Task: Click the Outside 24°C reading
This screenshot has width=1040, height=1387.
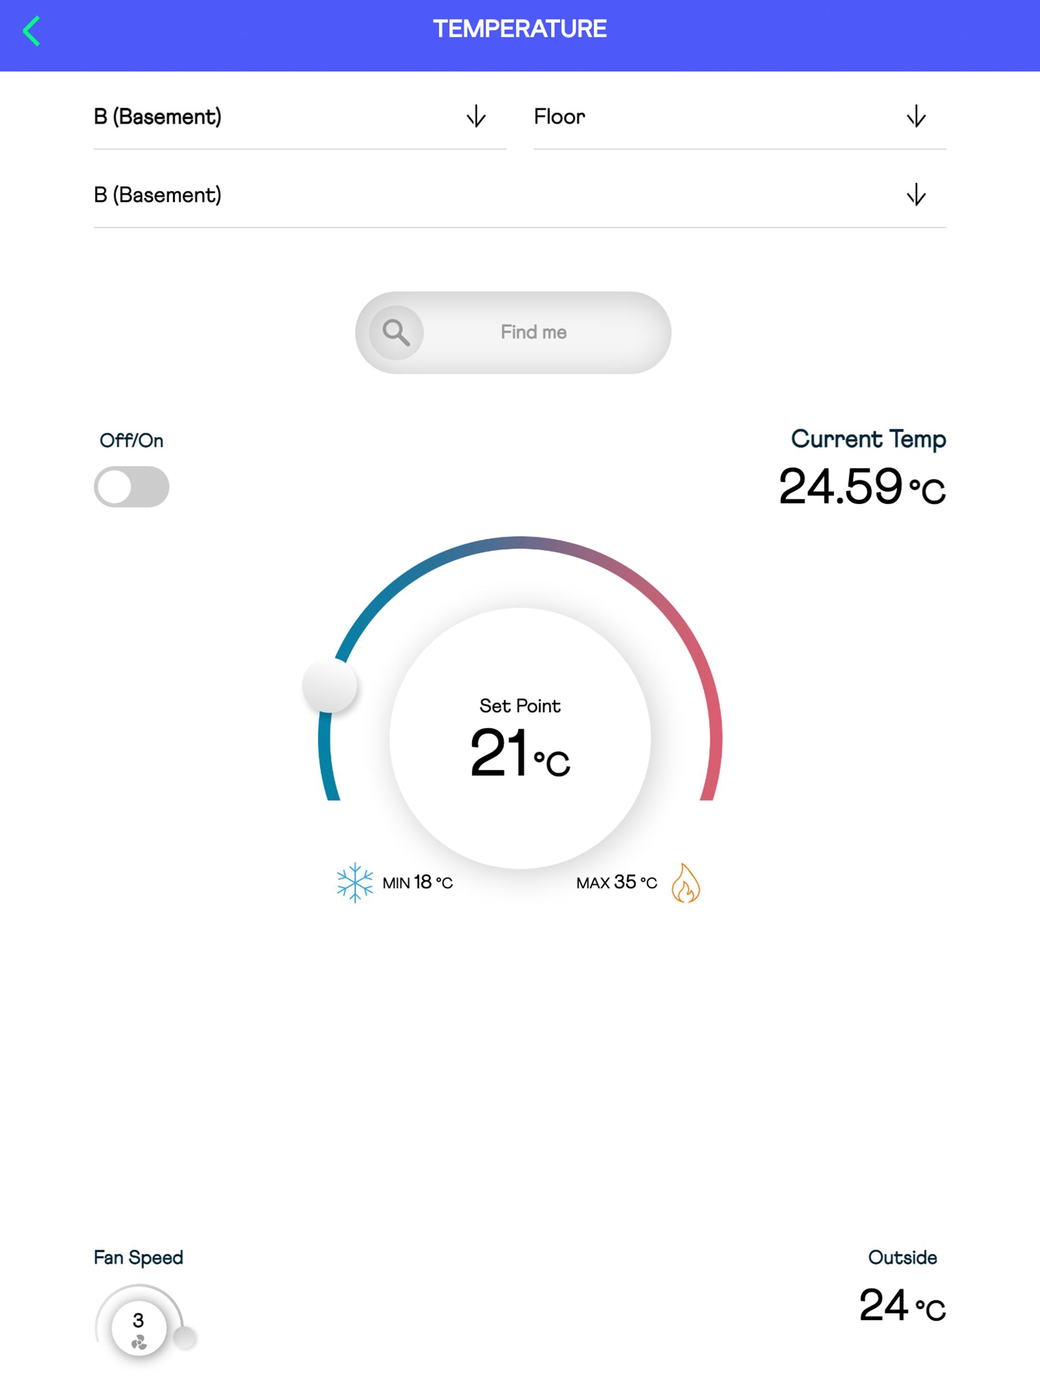Action: click(901, 1305)
